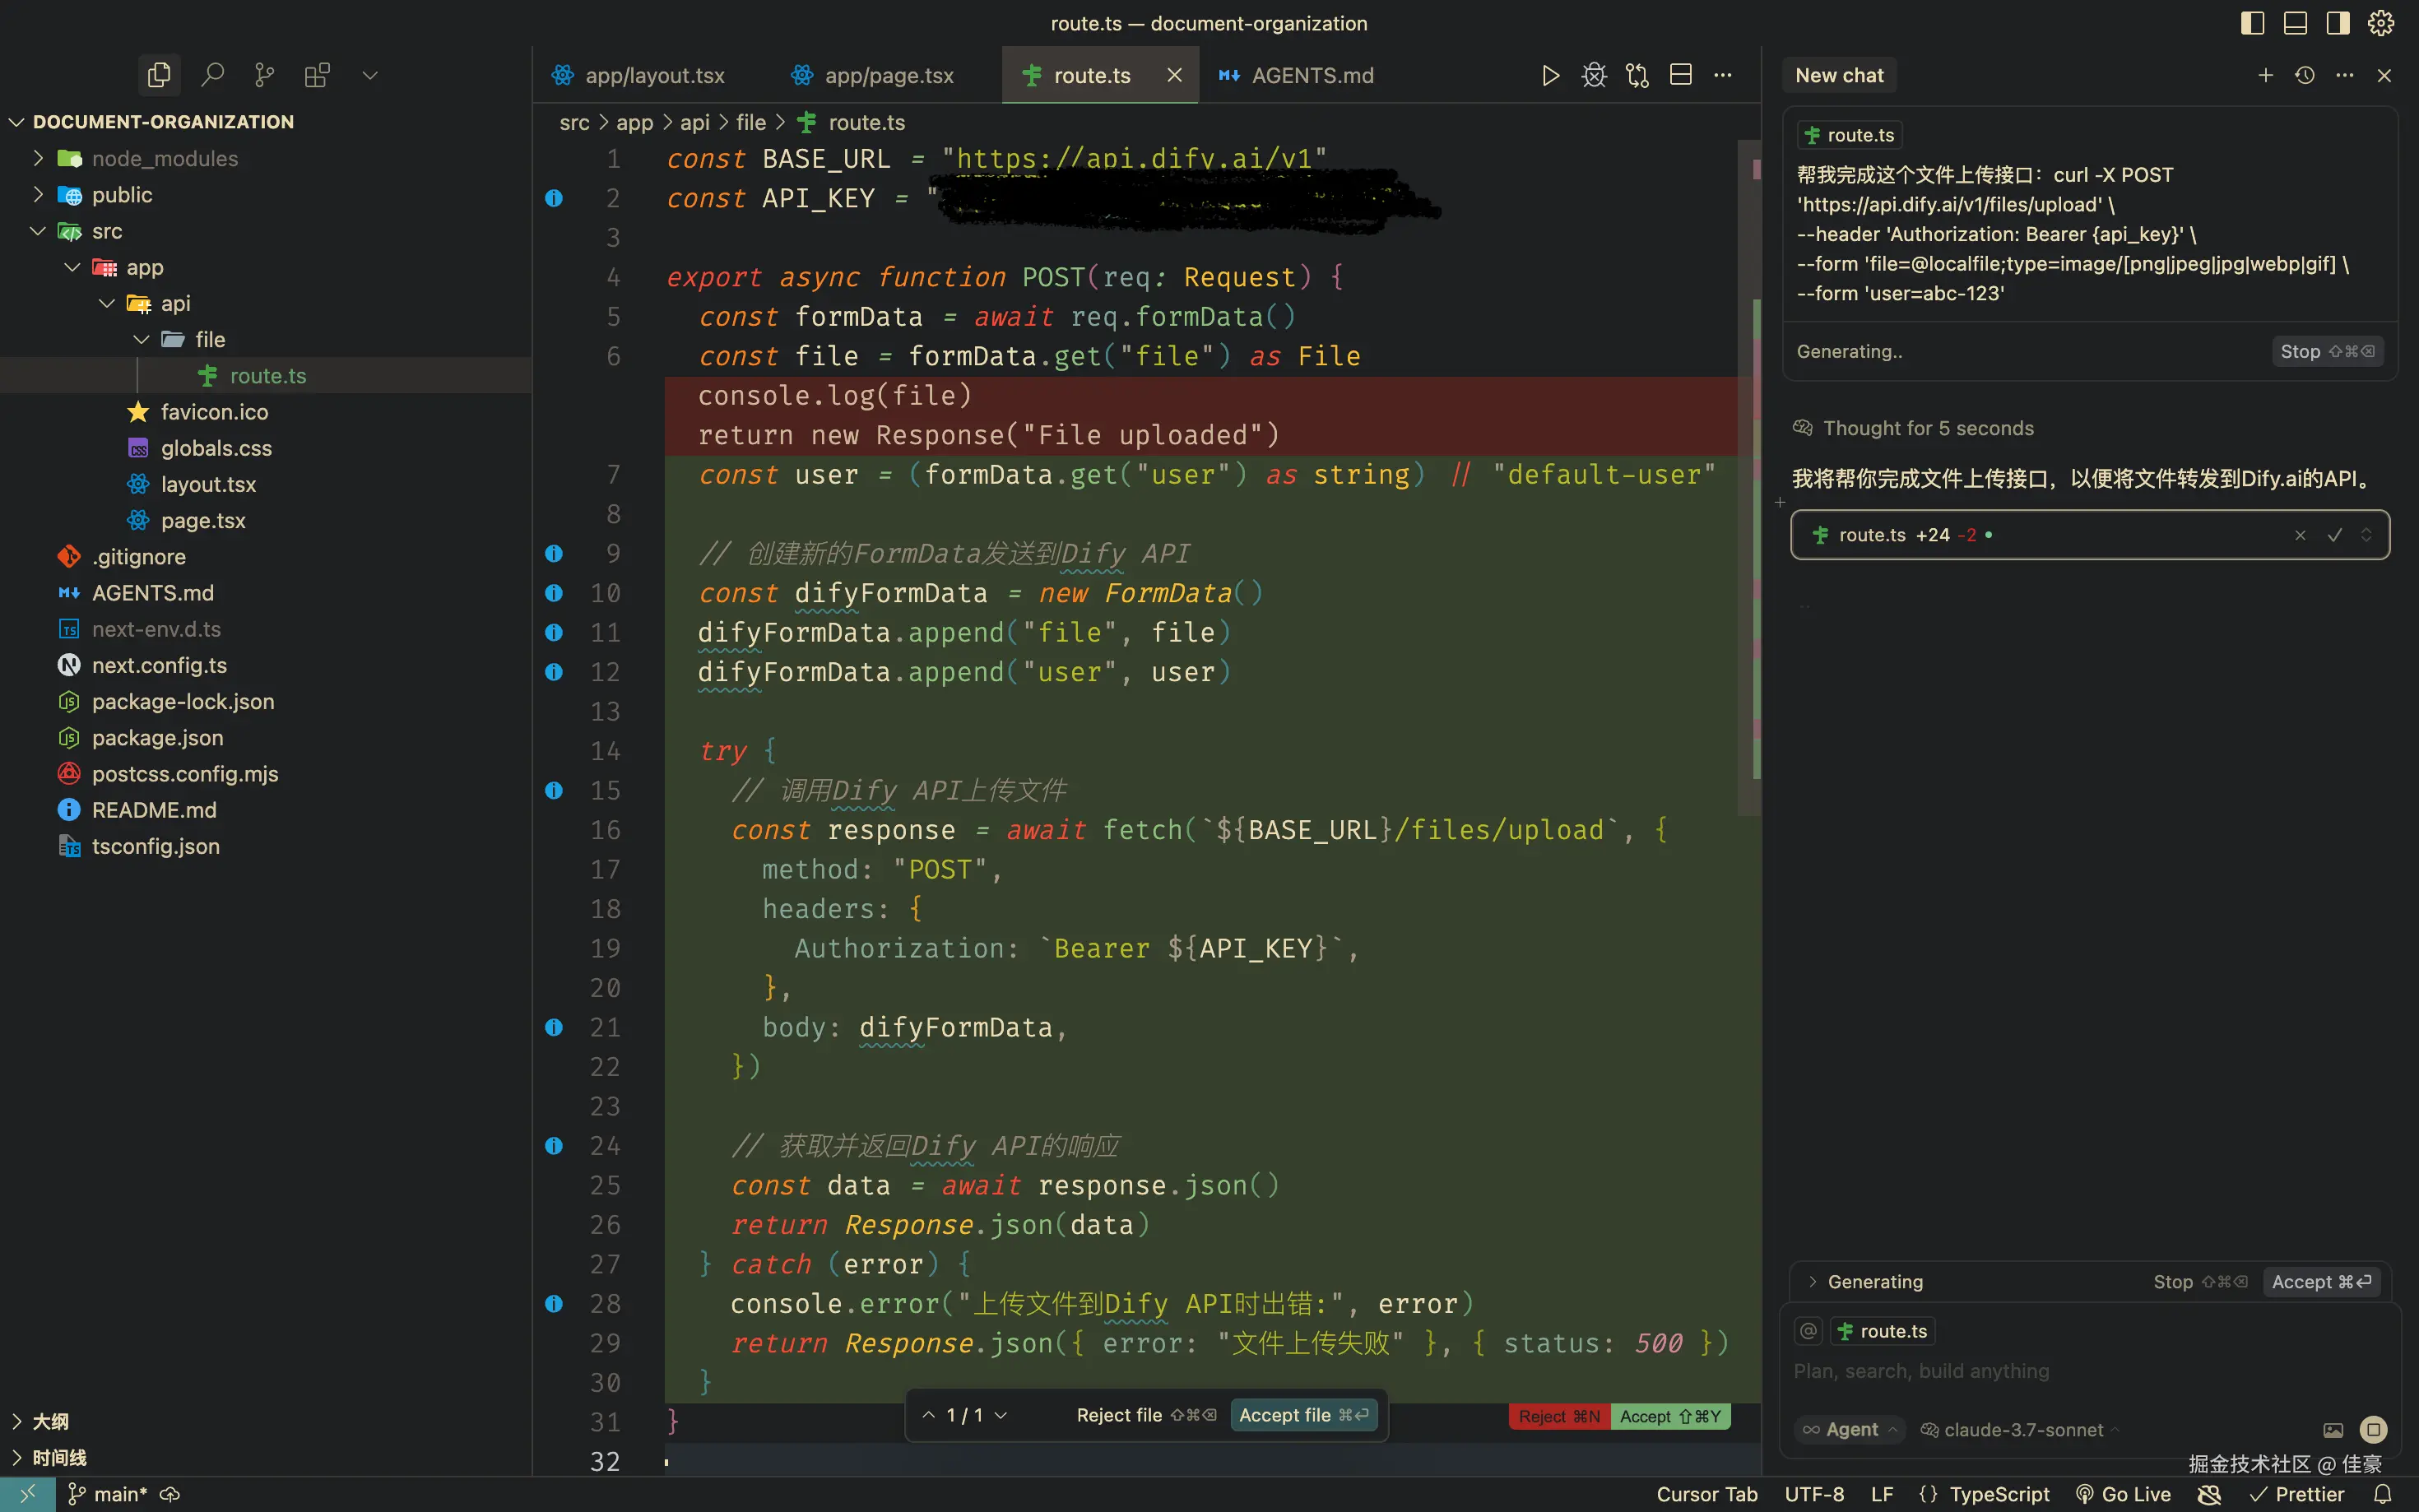This screenshot has height=1512, width=2419.
Task: Start Go Live server from status bar
Action: point(2123,1494)
